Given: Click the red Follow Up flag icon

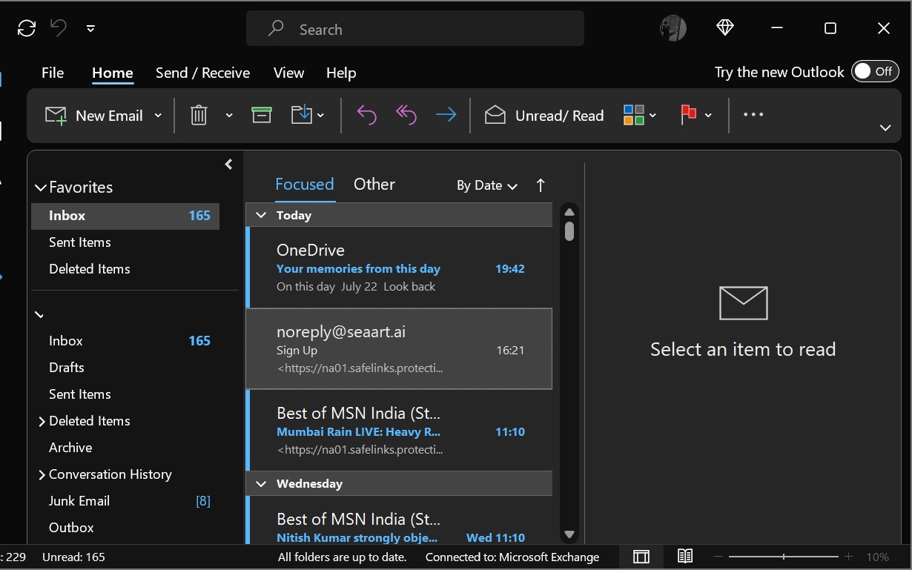Looking at the screenshot, I should pyautogui.click(x=689, y=115).
